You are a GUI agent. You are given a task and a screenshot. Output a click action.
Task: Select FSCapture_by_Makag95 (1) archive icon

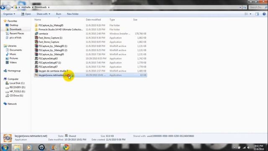(x=36, y=46)
